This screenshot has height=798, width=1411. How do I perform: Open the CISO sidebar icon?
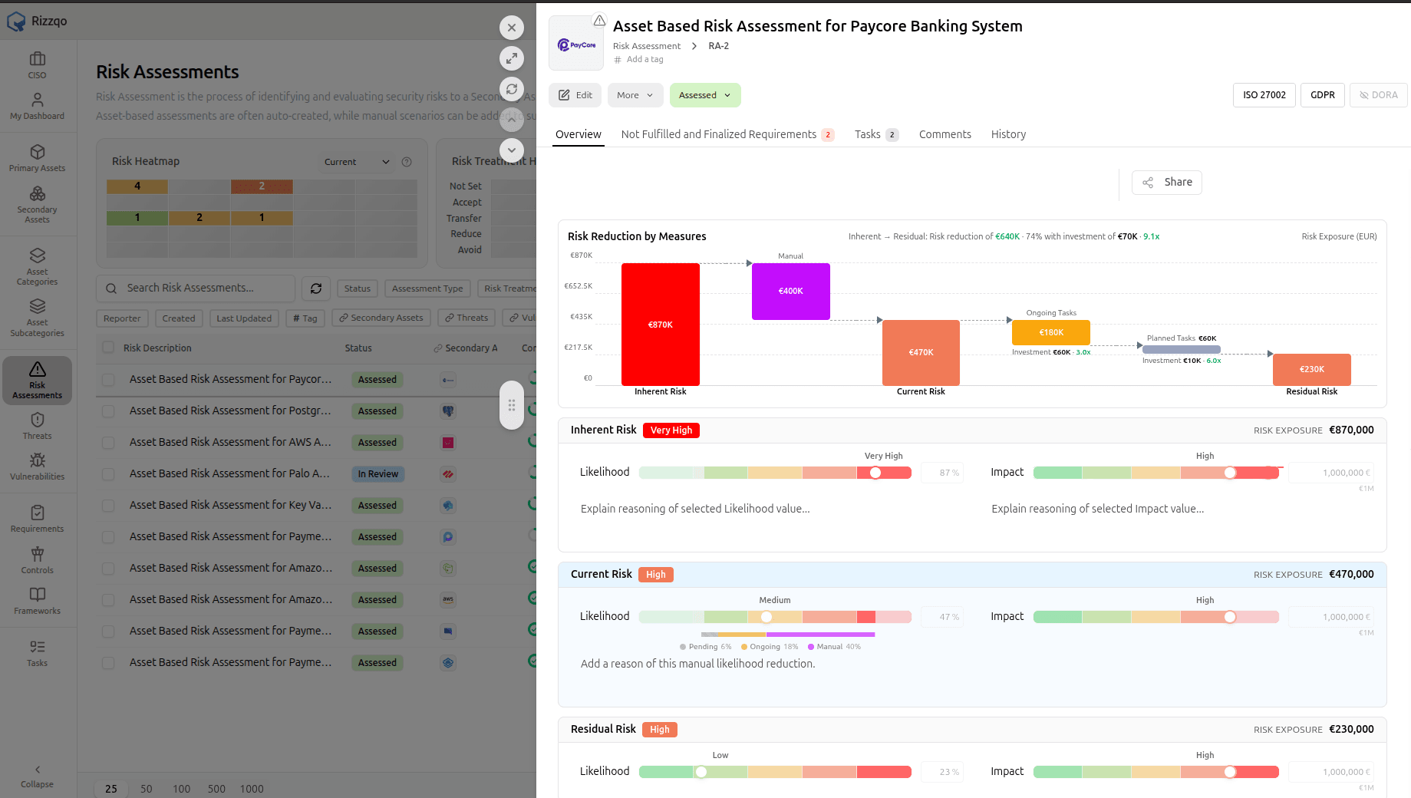pos(37,65)
